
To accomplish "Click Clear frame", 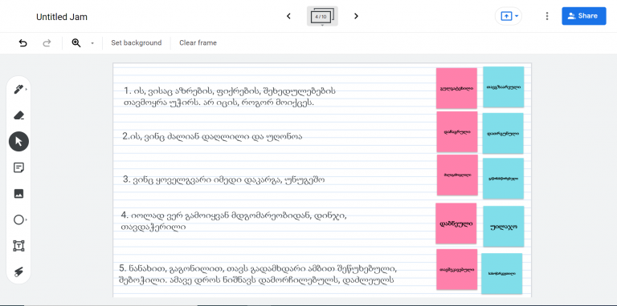I will pyautogui.click(x=198, y=42).
